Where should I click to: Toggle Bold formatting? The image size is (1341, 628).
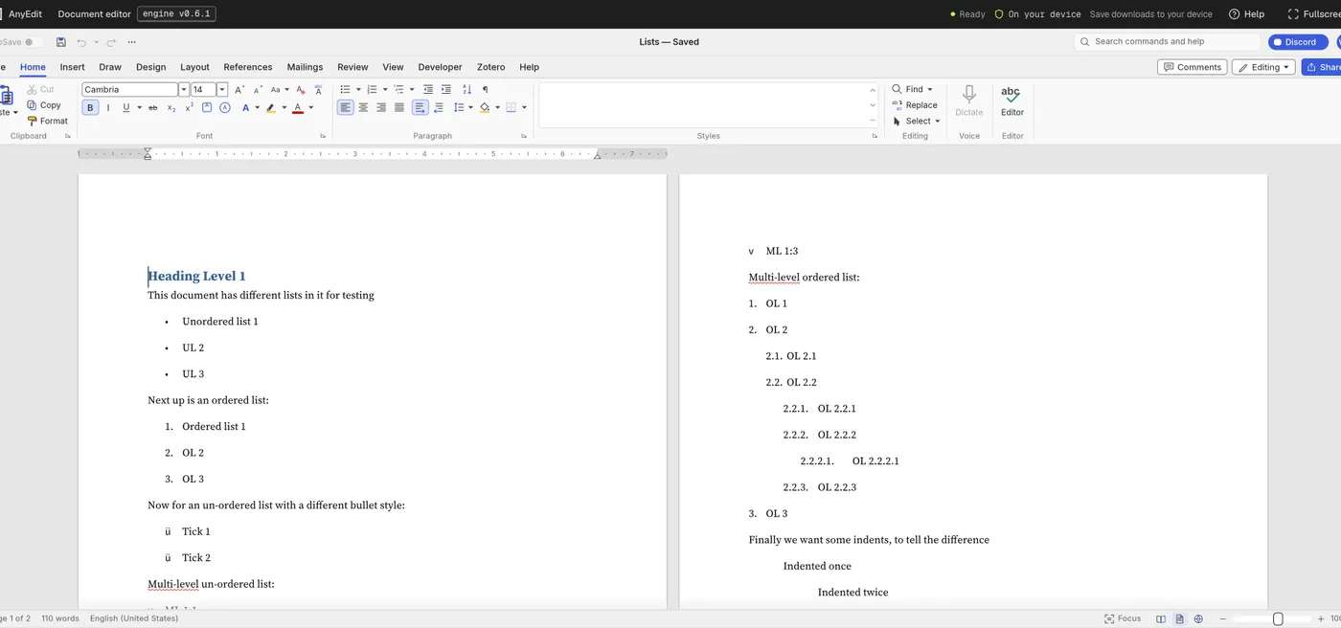[x=90, y=108]
